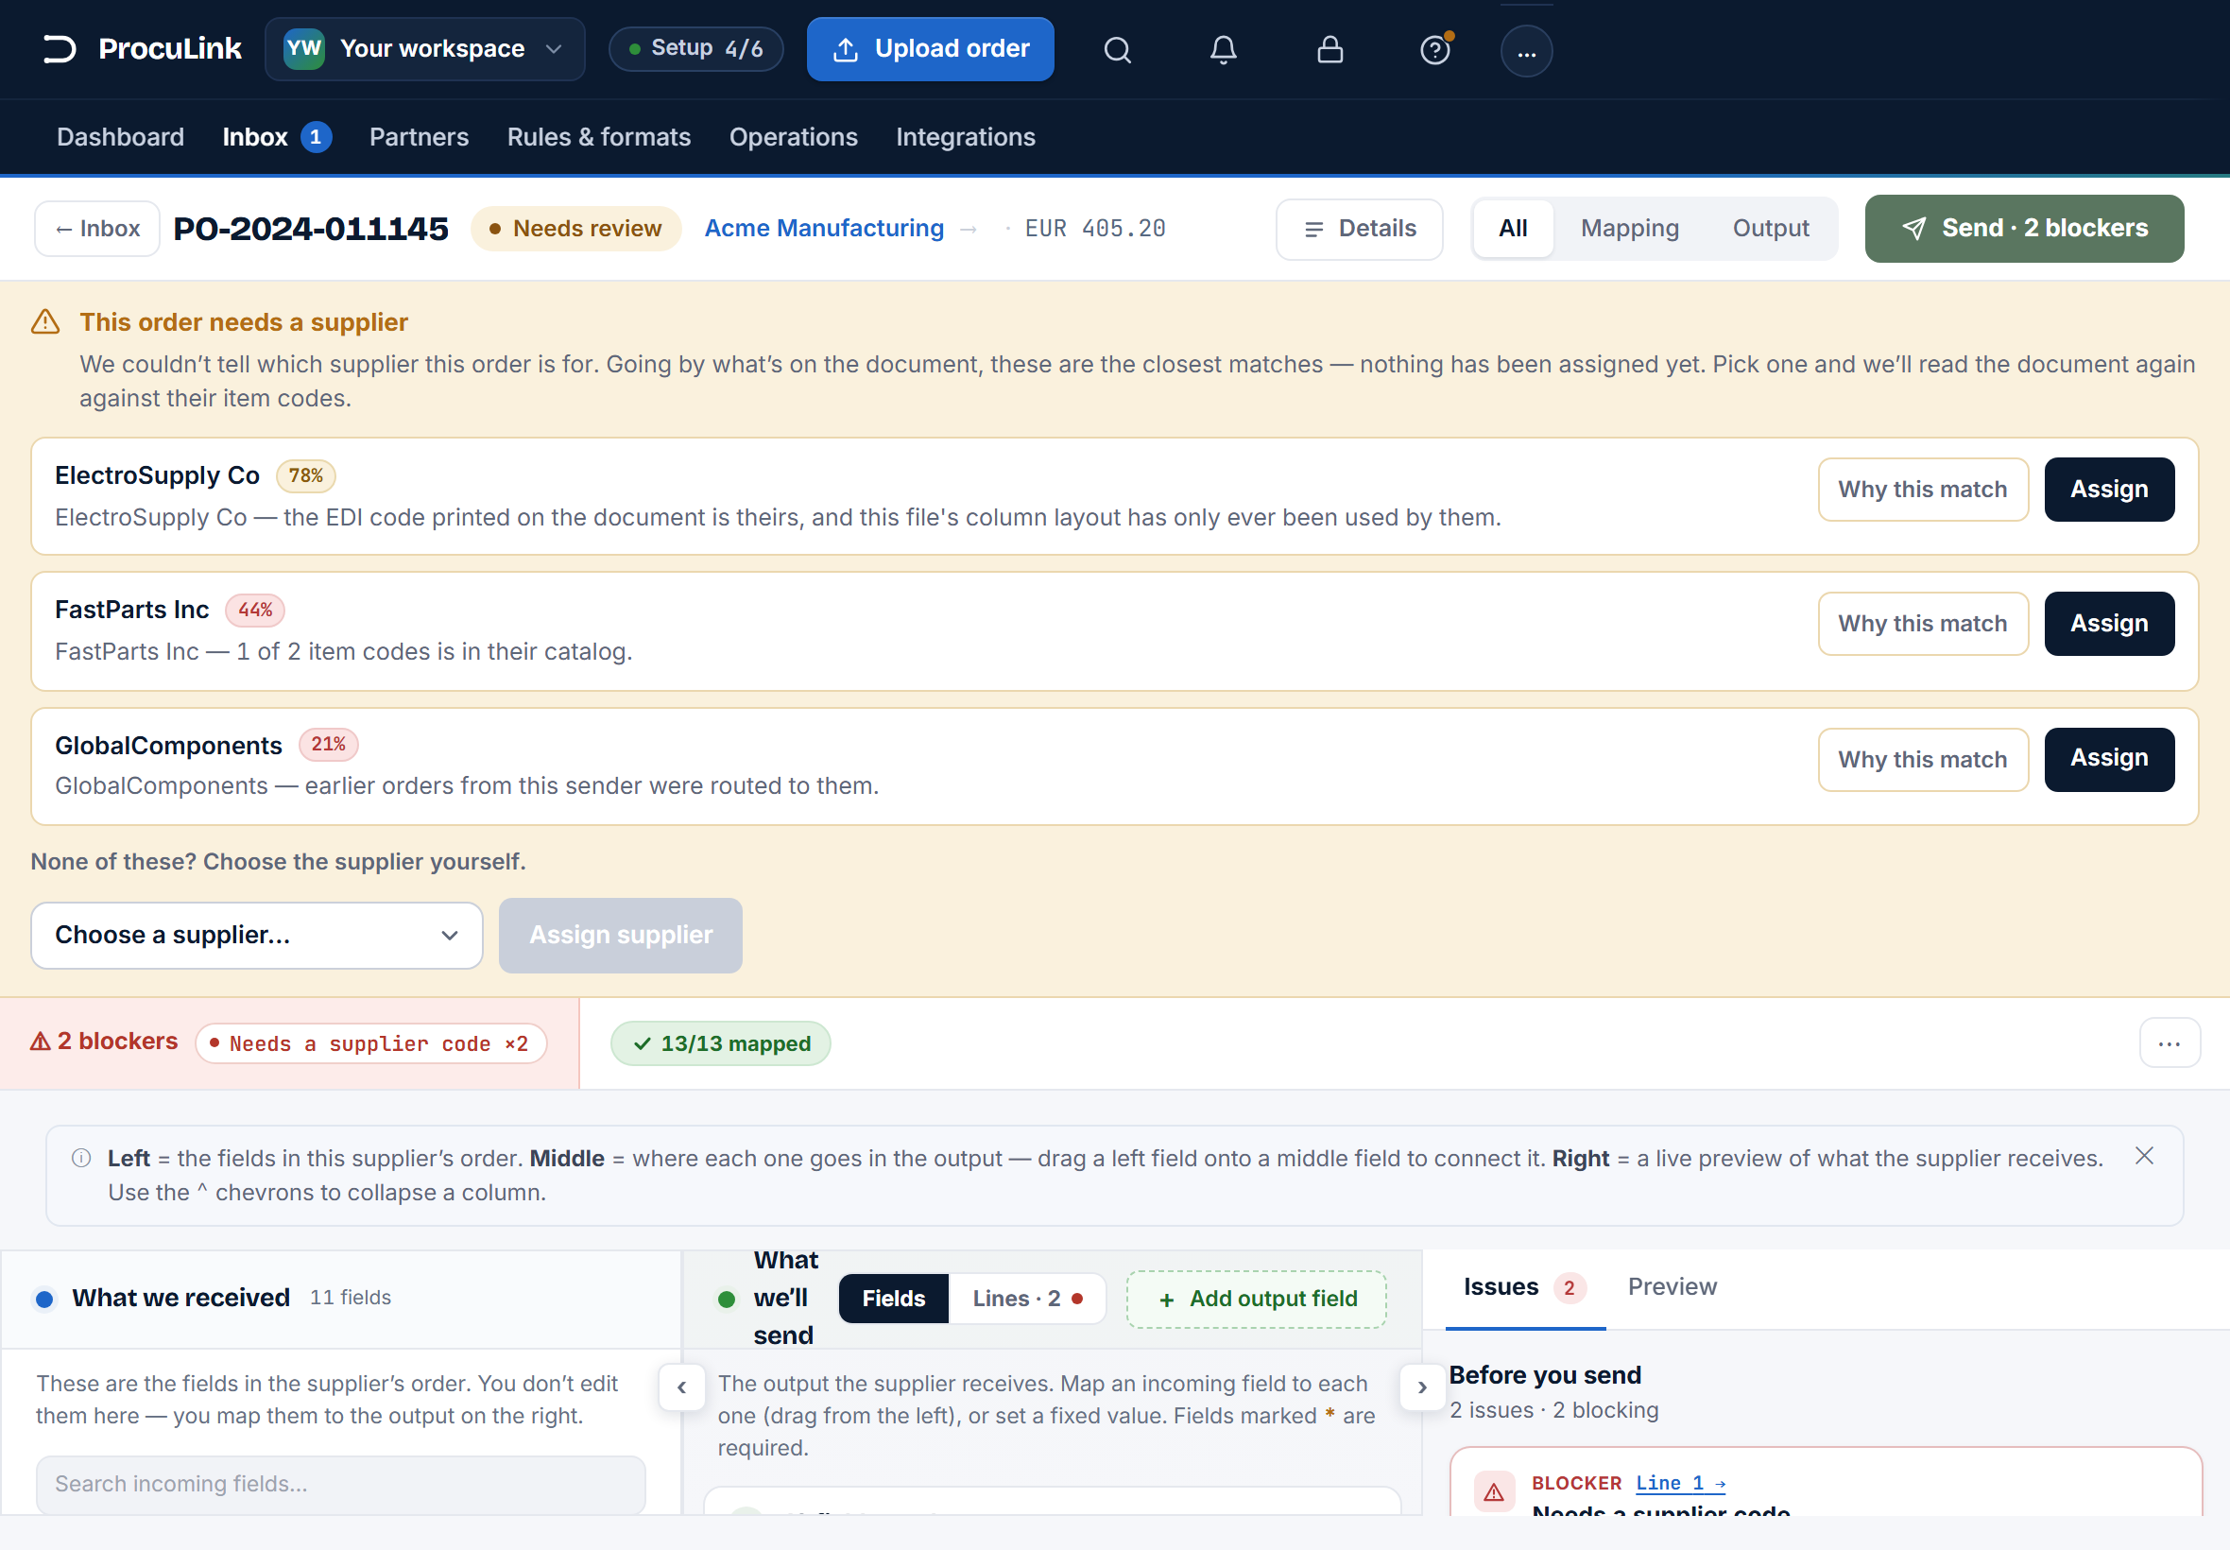This screenshot has width=2230, height=1550.
Task: Open the mapping toolbar ellipsis menu
Action: (2170, 1044)
